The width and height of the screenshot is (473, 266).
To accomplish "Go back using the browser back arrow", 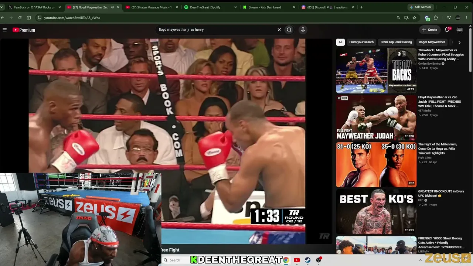I will pos(3,18).
